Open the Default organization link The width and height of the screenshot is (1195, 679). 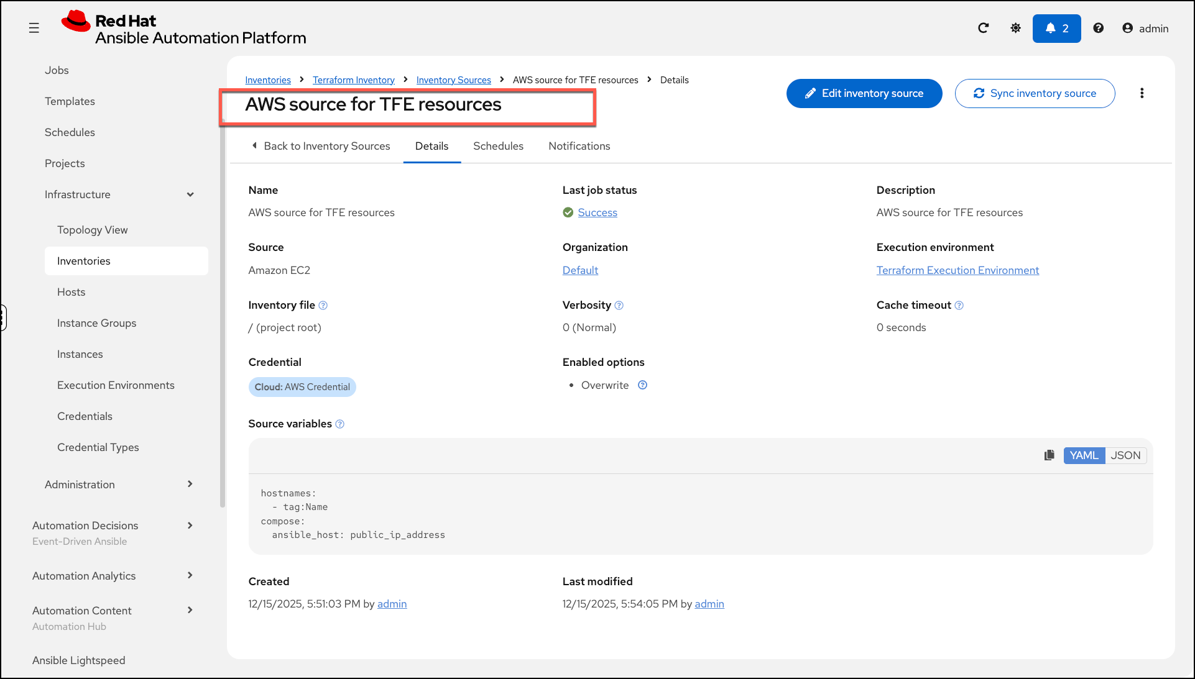pyautogui.click(x=580, y=270)
